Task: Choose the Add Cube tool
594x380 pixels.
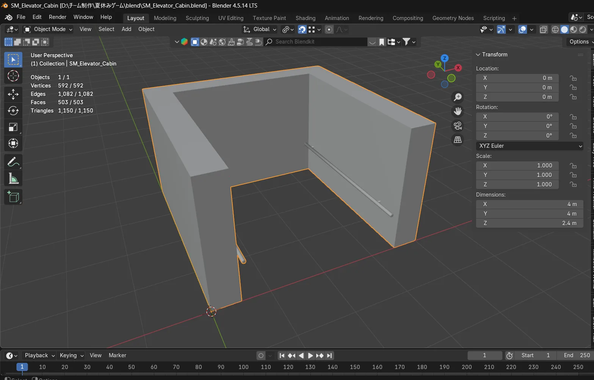Action: 13,197
